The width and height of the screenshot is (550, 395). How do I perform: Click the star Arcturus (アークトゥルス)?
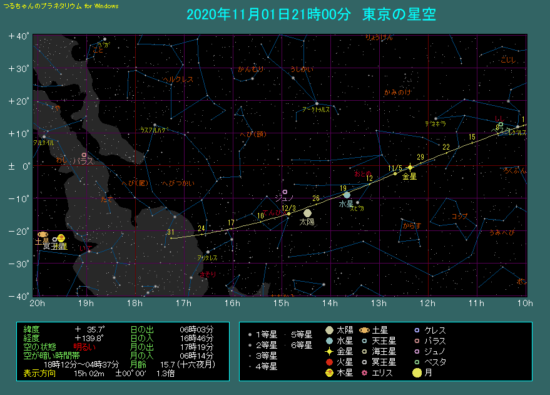[x=317, y=103]
